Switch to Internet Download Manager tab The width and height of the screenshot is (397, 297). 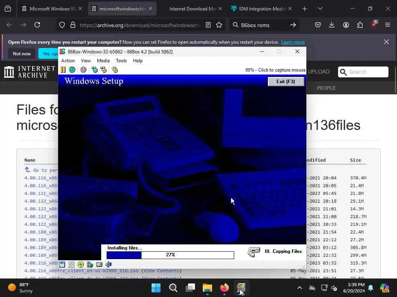point(192,9)
